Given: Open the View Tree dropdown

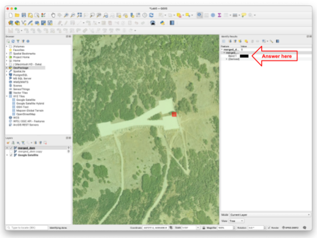Looking at the screenshot, I should point(236,221).
